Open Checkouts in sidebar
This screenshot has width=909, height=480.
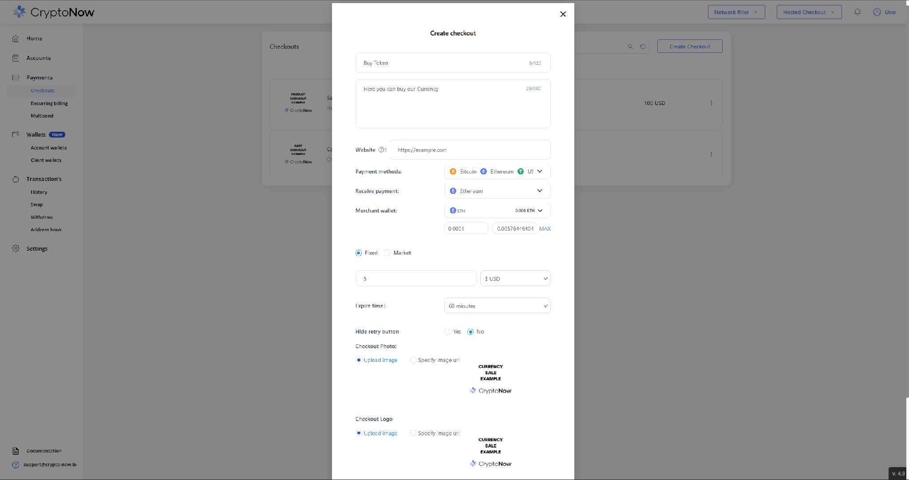pyautogui.click(x=43, y=90)
